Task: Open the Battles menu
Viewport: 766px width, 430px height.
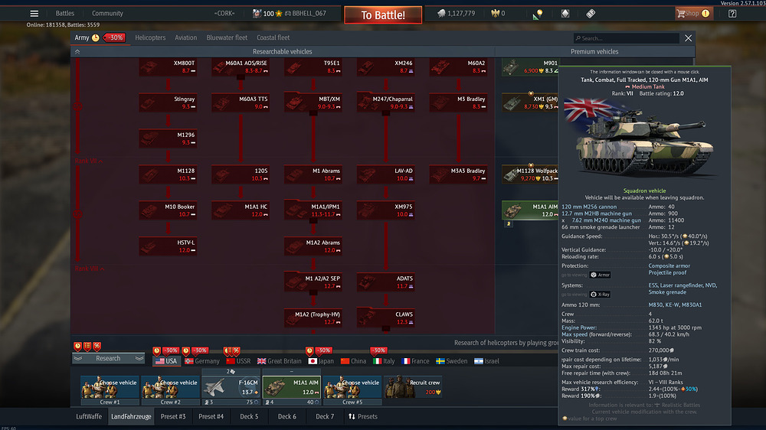Action: (x=65, y=14)
